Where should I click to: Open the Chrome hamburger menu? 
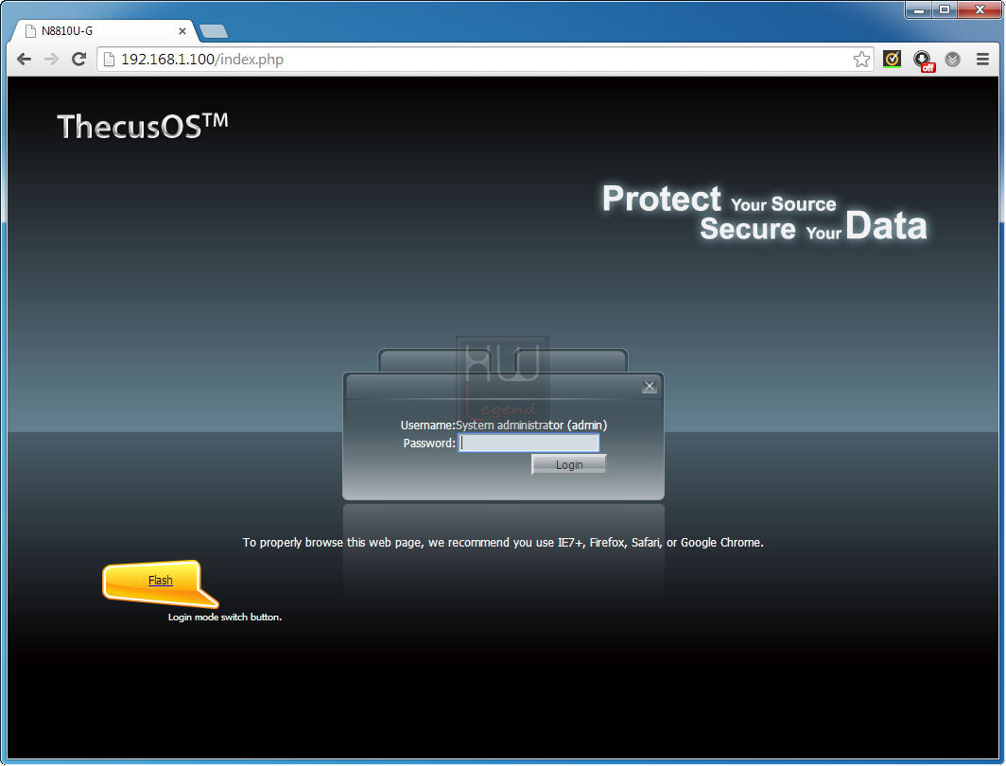982,59
